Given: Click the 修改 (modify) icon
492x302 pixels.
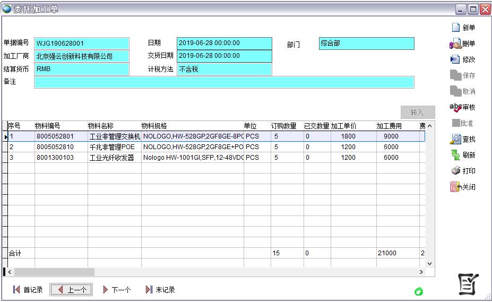Looking at the screenshot, I should pyautogui.click(x=455, y=59).
